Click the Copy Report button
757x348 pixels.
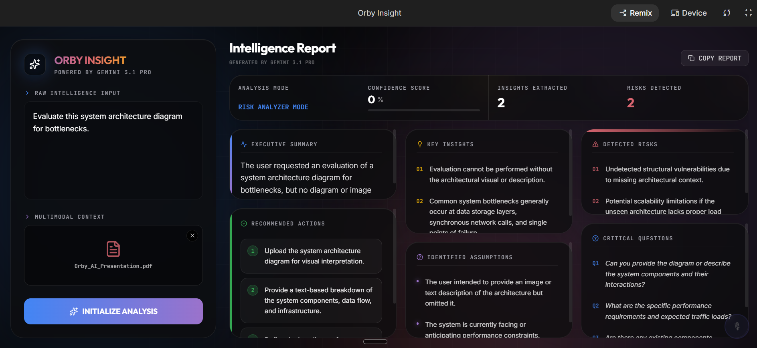click(714, 58)
